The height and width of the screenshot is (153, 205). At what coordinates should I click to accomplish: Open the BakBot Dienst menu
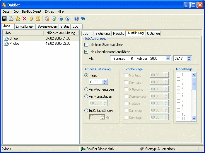32,11
